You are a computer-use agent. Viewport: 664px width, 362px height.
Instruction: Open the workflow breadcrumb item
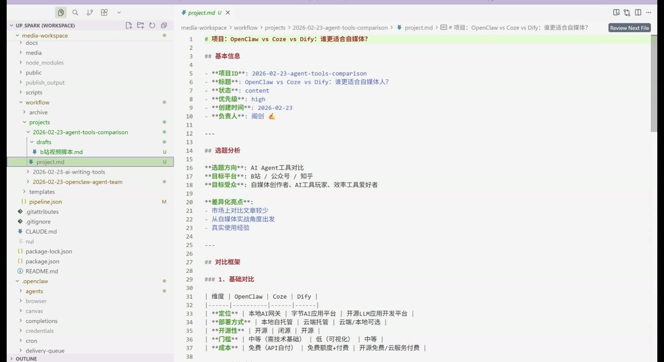(x=245, y=27)
